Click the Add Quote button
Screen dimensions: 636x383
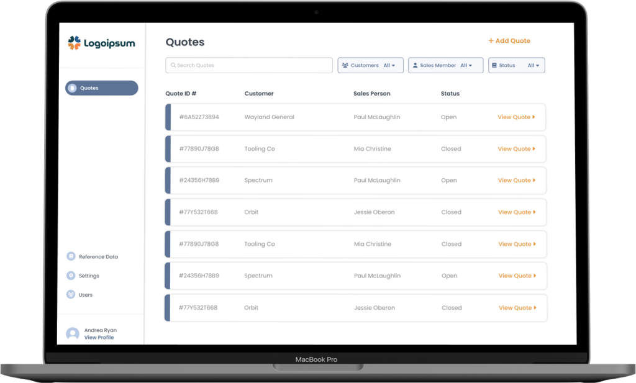click(x=509, y=41)
